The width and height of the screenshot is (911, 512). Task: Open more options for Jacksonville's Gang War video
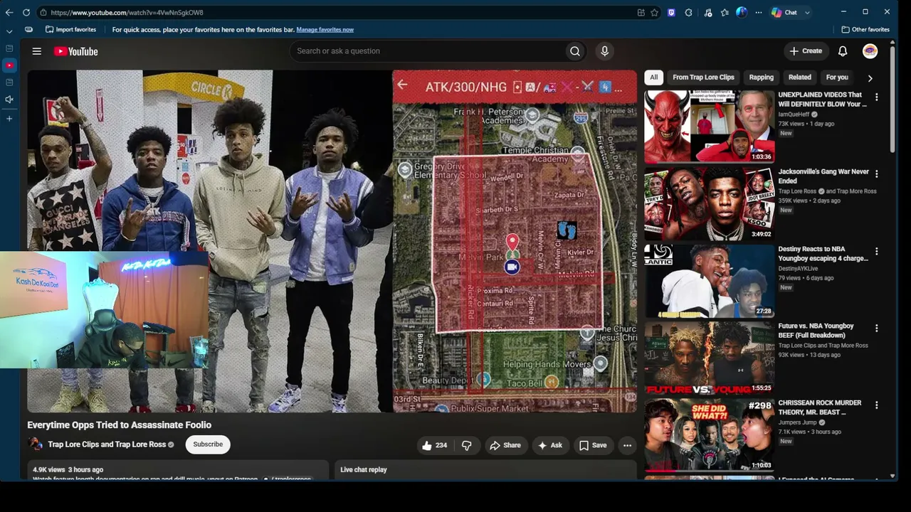click(876, 174)
